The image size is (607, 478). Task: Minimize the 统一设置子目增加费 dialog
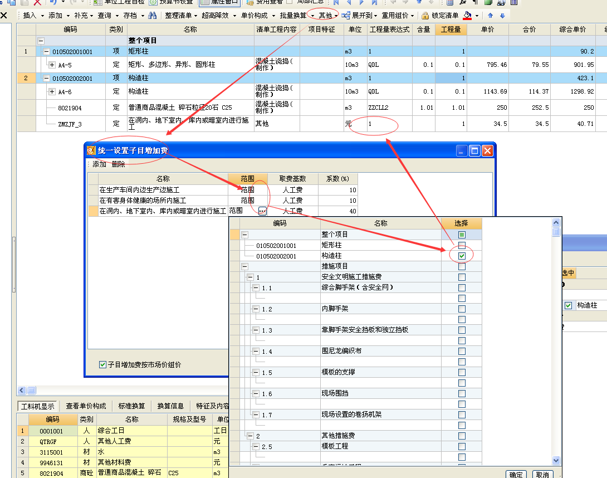pyautogui.click(x=462, y=150)
